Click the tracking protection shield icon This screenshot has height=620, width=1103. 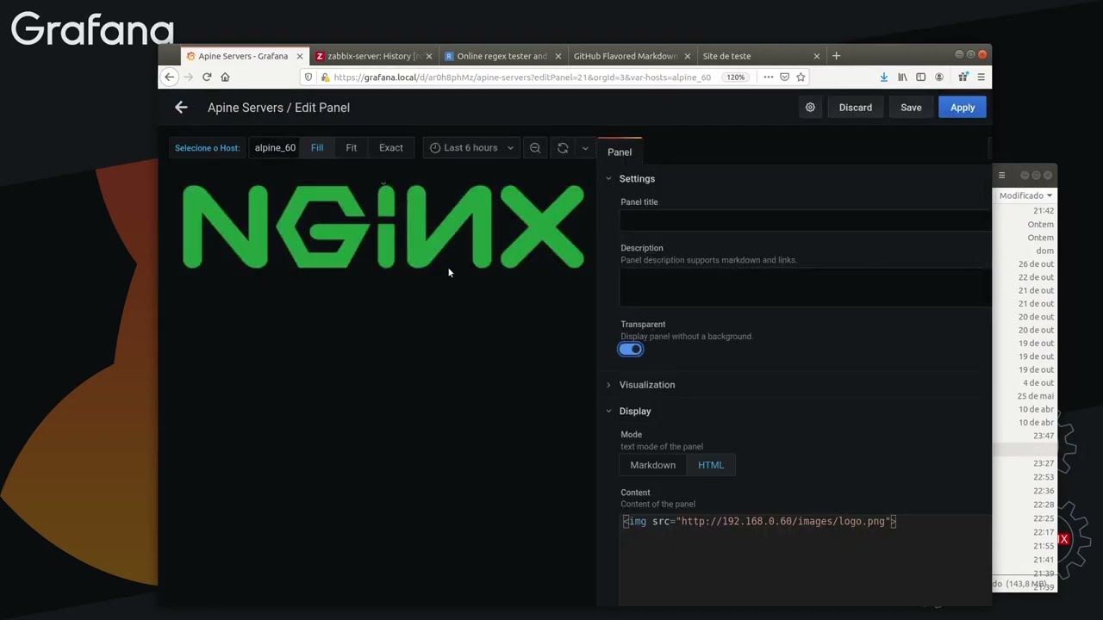coord(308,77)
